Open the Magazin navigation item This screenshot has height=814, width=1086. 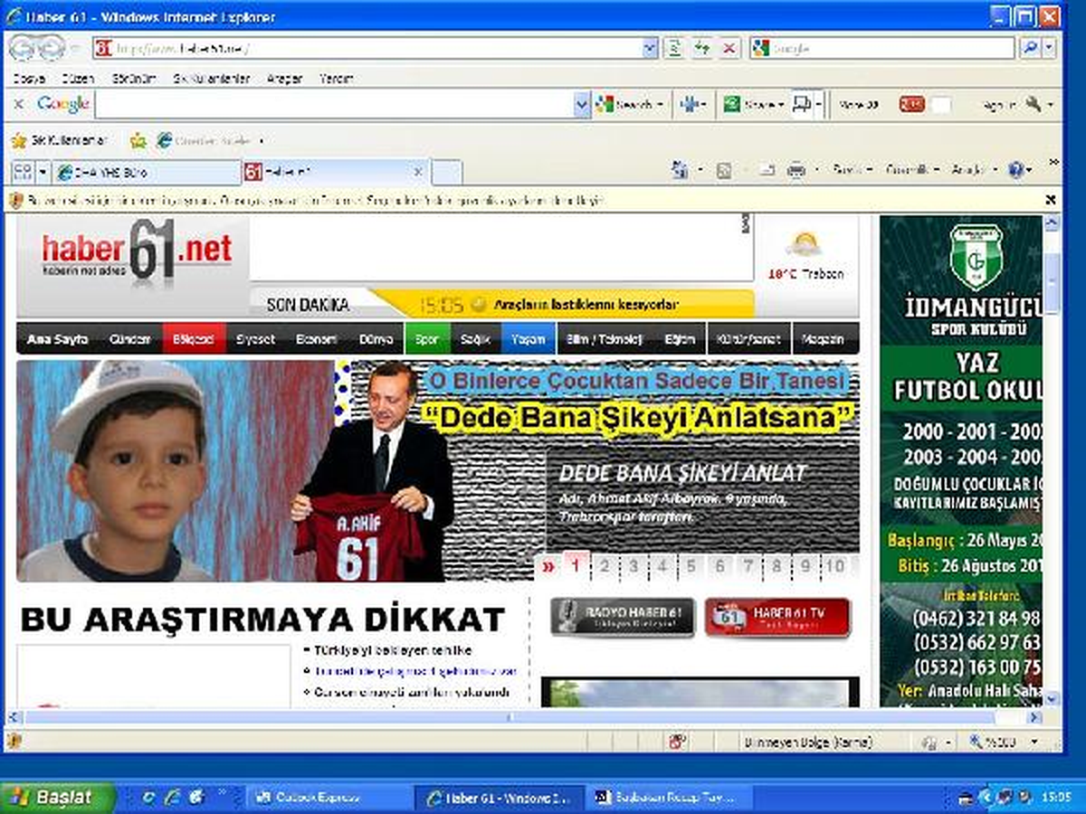[824, 339]
